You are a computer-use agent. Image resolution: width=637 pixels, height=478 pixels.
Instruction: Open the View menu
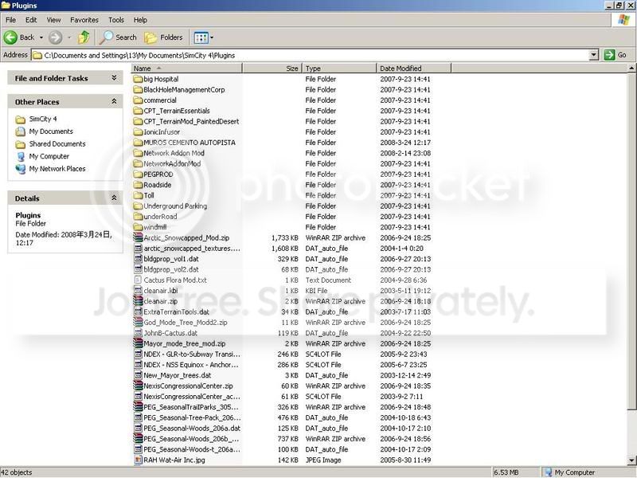pyautogui.click(x=53, y=19)
